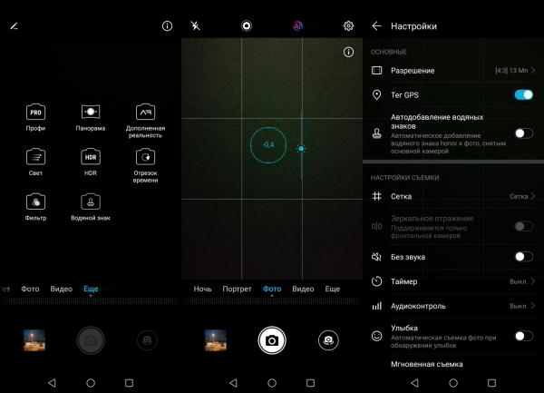Enable Автодобавление водяных знаков switch
544x393 pixels.
[x=523, y=133]
